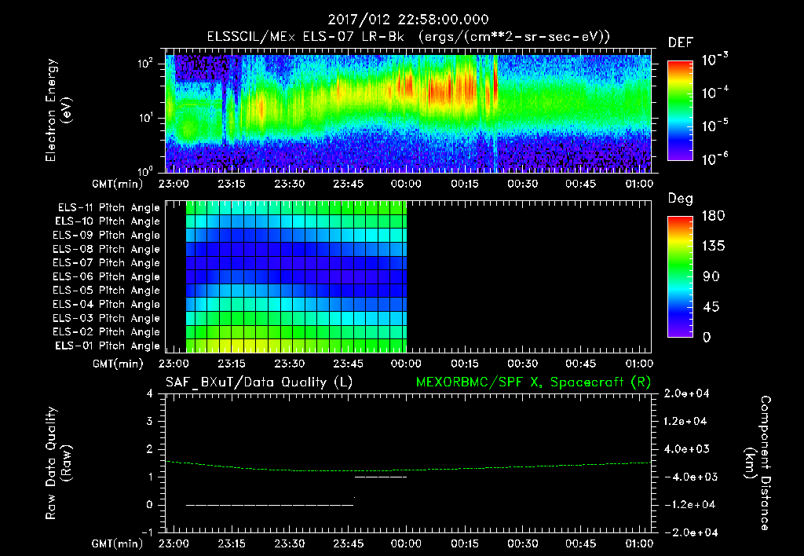Select the ELS-09 Pitch Angle row label
This screenshot has height=556, width=804.
(x=106, y=236)
